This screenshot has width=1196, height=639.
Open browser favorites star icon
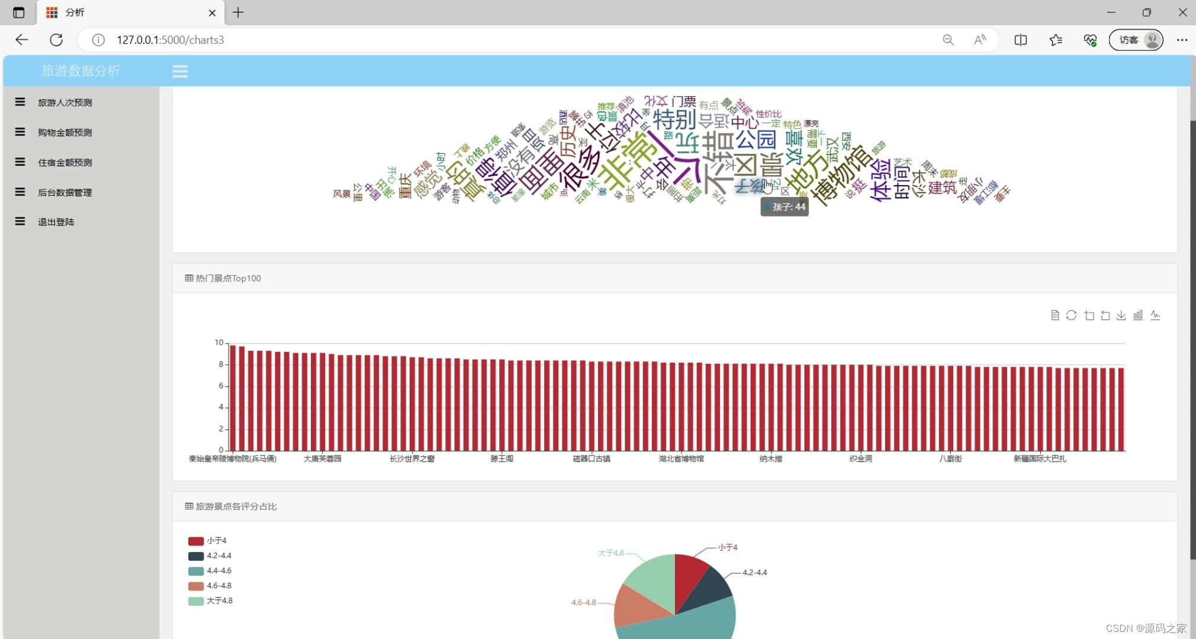pyautogui.click(x=1055, y=40)
